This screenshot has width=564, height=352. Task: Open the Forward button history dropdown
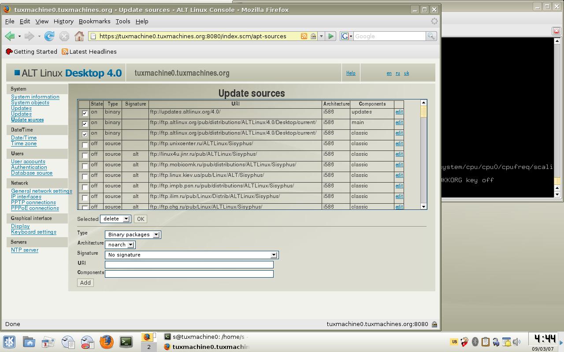pyautogui.click(x=39, y=37)
